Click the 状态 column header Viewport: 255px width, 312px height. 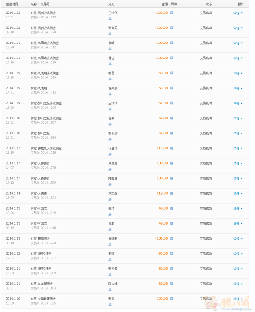pyautogui.click(x=209, y=4)
